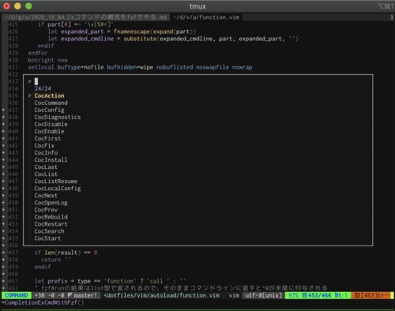The height and width of the screenshot is (311, 395).
Task: Choose CocStart entry
Action: [x=47, y=238]
